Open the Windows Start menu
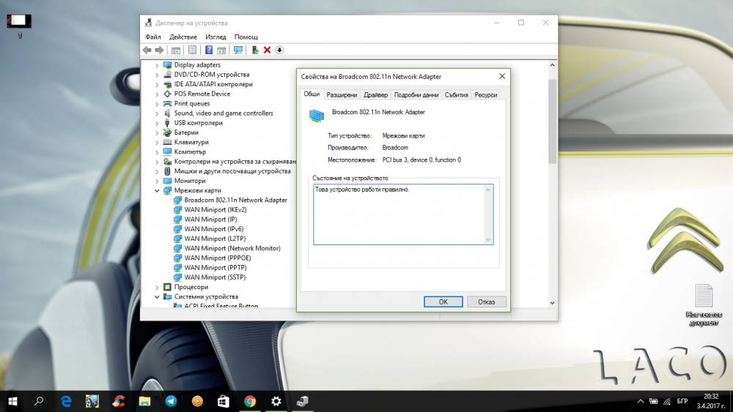This screenshot has height=412, width=733. [12, 401]
